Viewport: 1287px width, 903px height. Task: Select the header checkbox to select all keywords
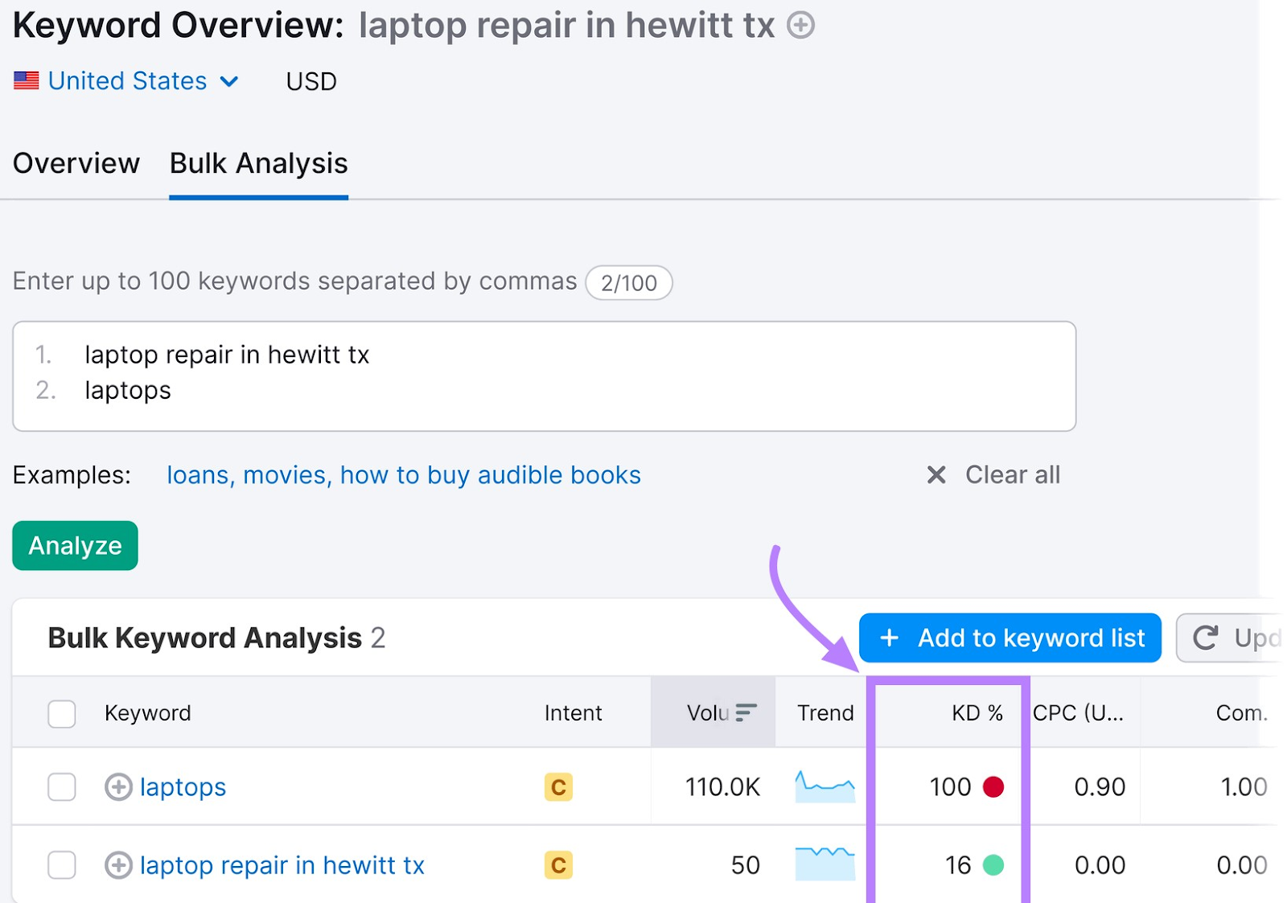61,713
